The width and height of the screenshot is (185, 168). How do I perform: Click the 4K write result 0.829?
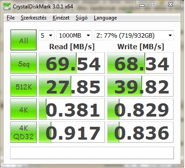(x=140, y=109)
